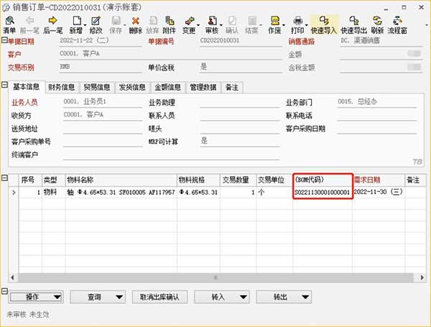
Task: Click the 审核 audit icon
Action: pyautogui.click(x=212, y=24)
